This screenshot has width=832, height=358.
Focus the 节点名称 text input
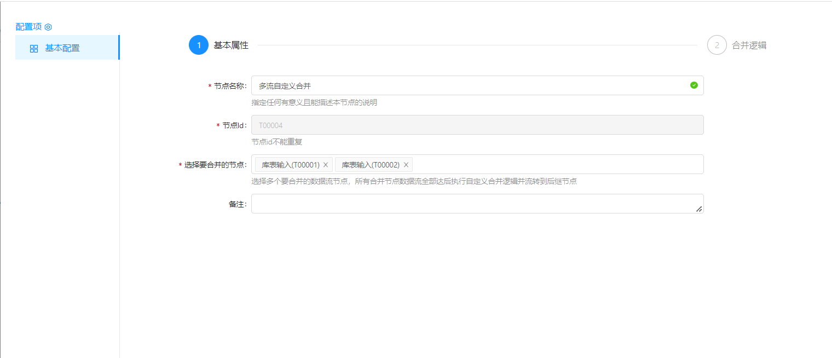[x=471, y=85]
